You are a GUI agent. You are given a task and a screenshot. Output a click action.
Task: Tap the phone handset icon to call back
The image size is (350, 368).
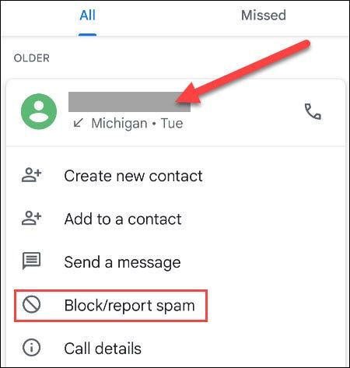pyautogui.click(x=313, y=111)
